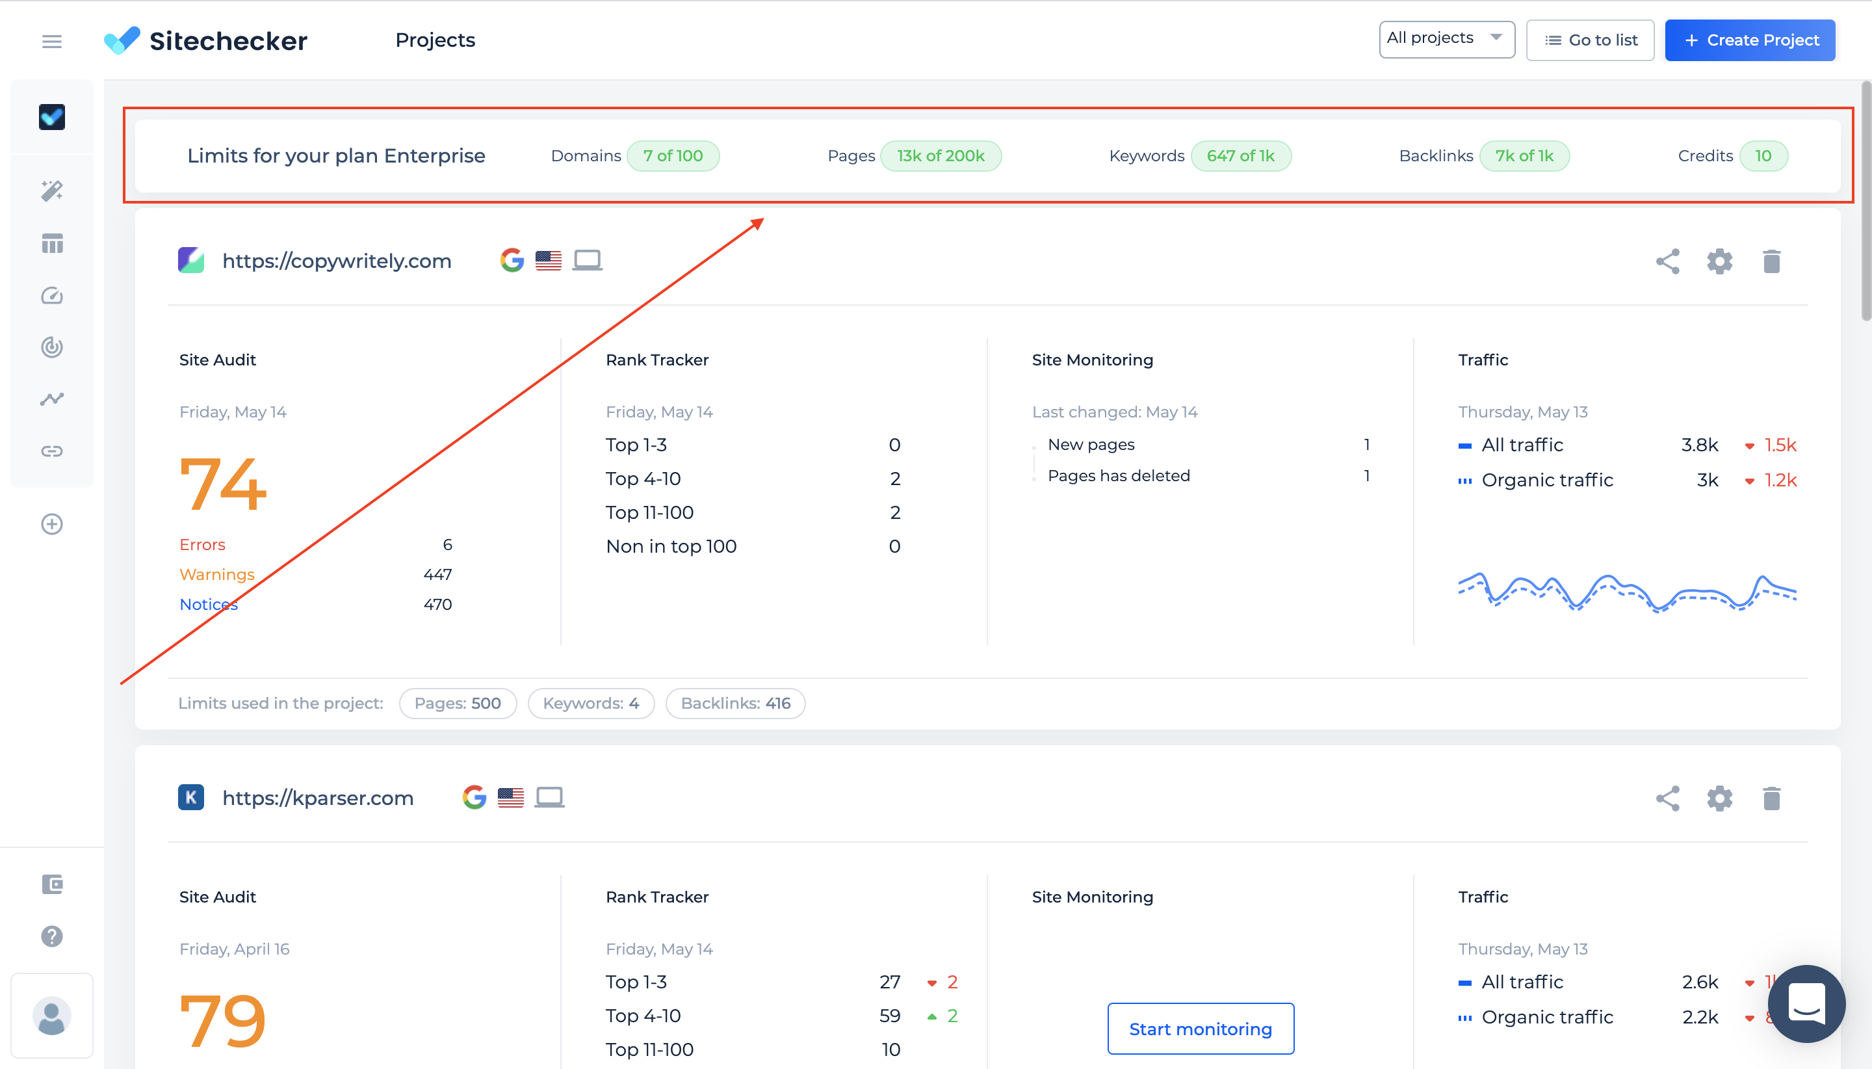Click the Go to list button
Image resolution: width=1872 pixels, height=1069 pixels.
pos(1589,40)
